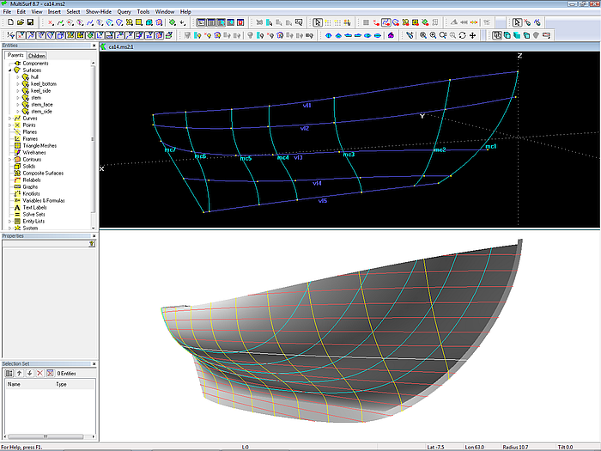
Task: Click the Zoom In magnifier icon
Action: (432, 35)
